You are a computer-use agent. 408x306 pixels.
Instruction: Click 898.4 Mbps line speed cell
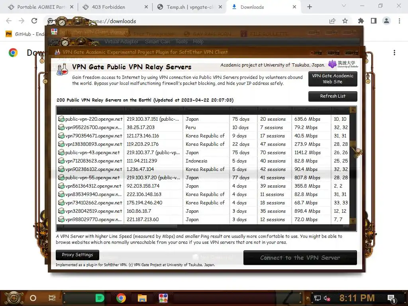(x=307, y=211)
